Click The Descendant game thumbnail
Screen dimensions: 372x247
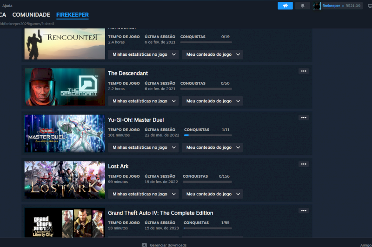[x=65, y=87]
